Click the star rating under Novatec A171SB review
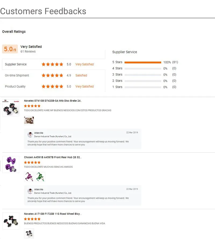Screen dimensions: 215x239 point(32,219)
